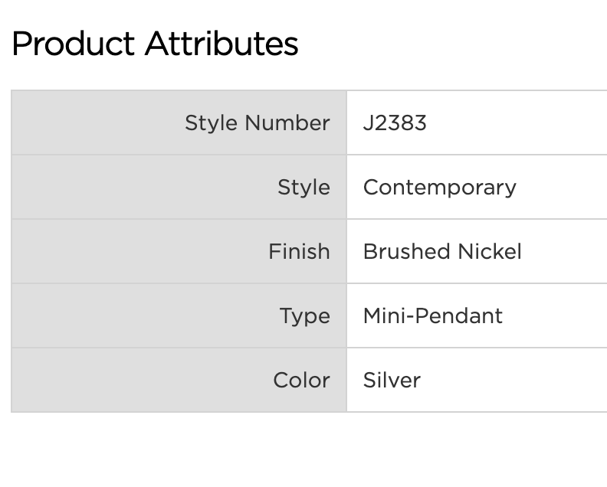Image resolution: width=607 pixels, height=487 pixels.
Task: Click the word Style in Style Number label
Action: coord(211,123)
